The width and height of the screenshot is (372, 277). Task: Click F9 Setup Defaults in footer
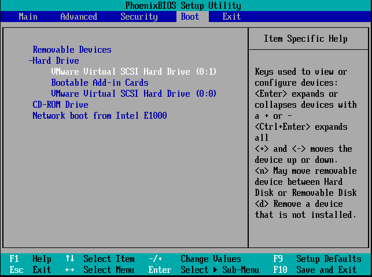[x=317, y=259]
